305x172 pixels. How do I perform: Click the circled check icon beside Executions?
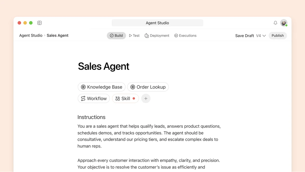pos(176,35)
